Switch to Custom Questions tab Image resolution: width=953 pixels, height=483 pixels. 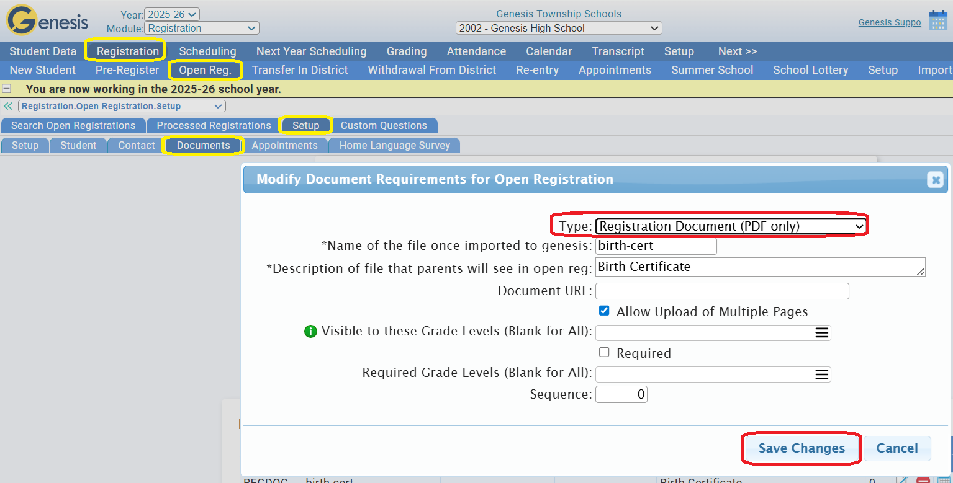tap(384, 125)
